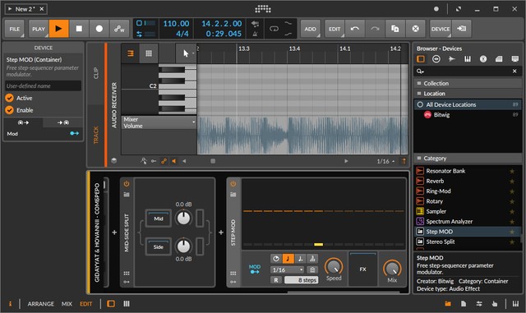Open the Side chain slot

coord(159,247)
